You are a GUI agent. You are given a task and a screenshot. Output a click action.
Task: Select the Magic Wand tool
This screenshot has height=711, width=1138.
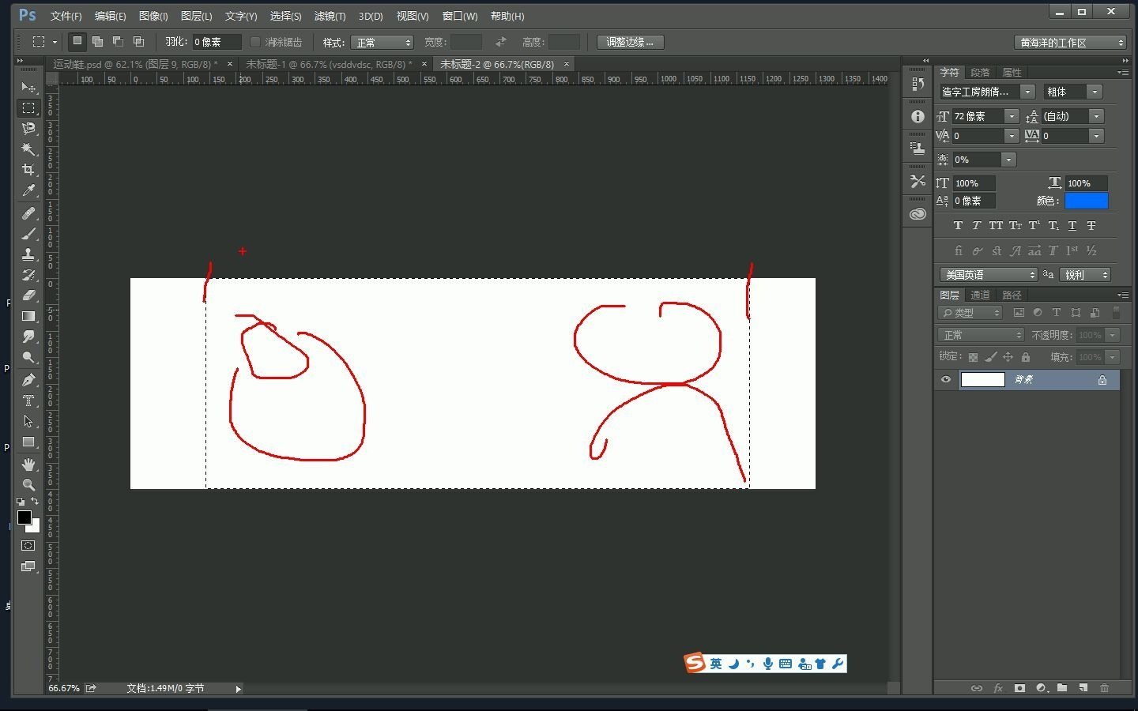tap(28, 149)
